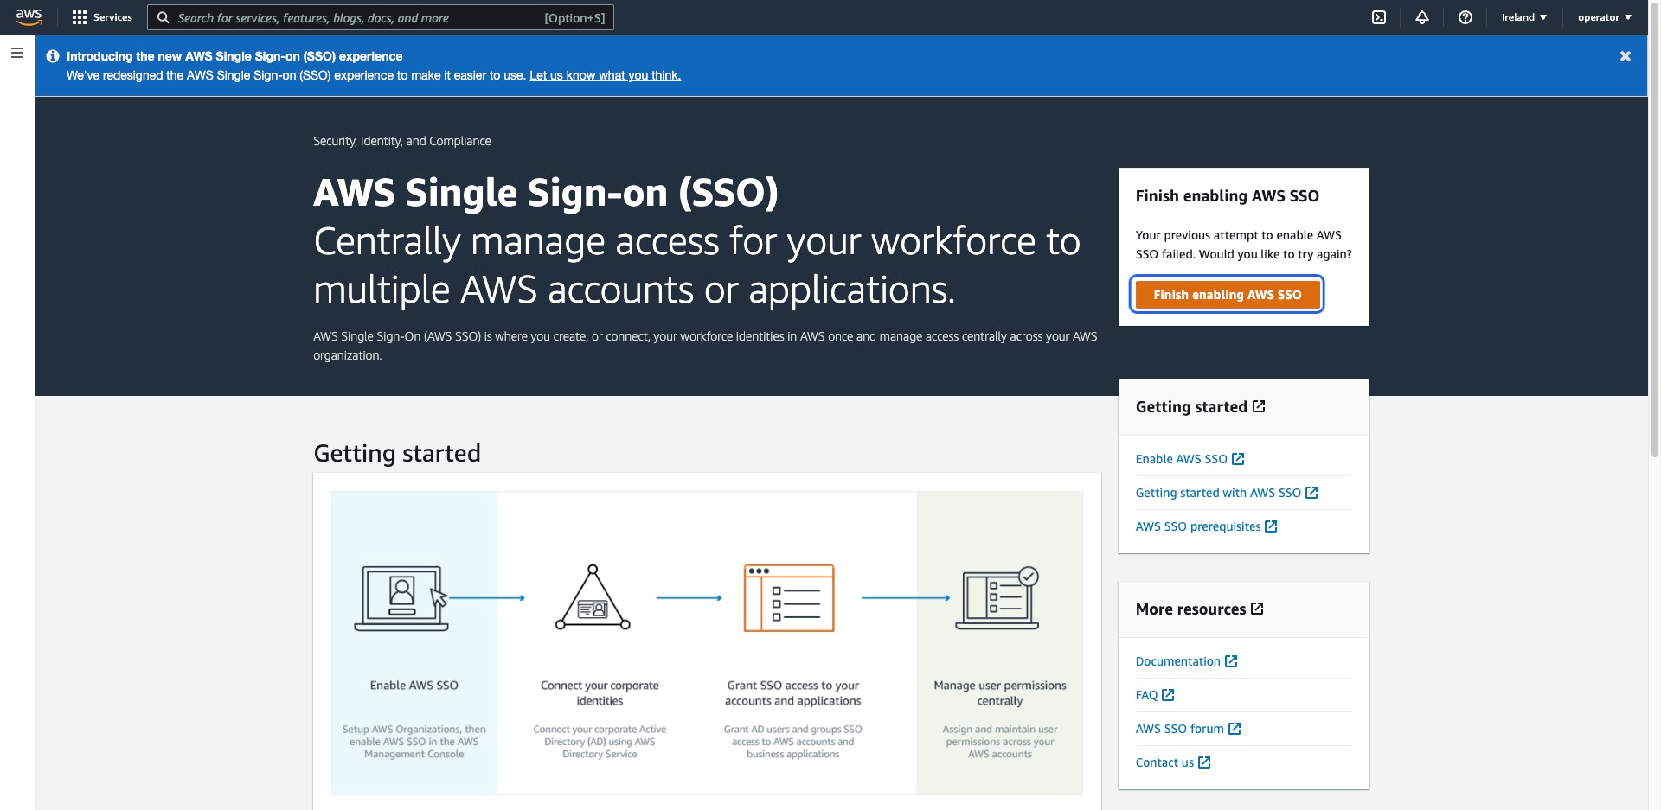The image size is (1661, 810).
Task: Click Finish enabling AWS SSO button
Action: coord(1227,295)
